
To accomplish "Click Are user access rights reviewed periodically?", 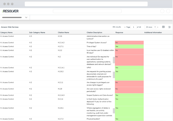I will [99, 90].
